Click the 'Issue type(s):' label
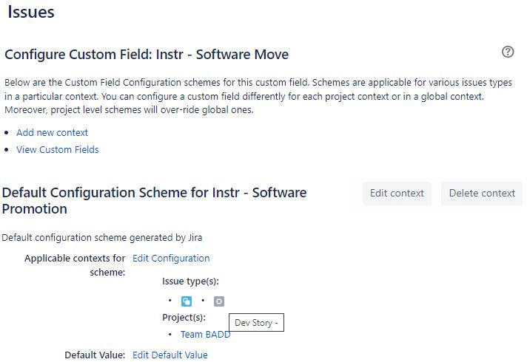The width and height of the screenshot is (527, 362). 190,281
